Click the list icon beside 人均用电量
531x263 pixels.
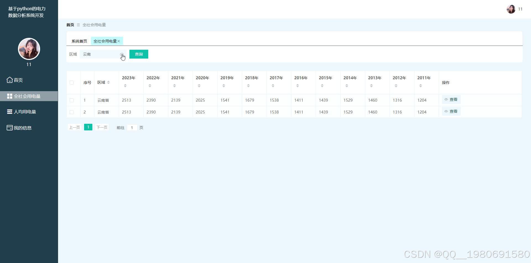click(x=10, y=112)
